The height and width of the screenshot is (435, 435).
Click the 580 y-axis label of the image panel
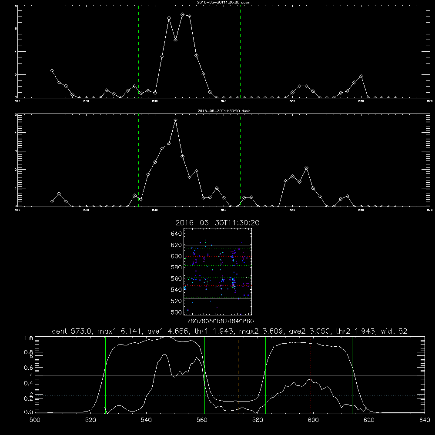coord(177,268)
